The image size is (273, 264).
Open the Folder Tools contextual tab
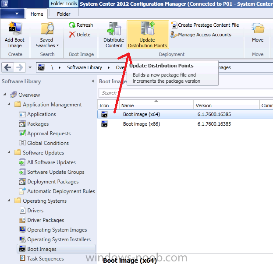tap(64, 4)
